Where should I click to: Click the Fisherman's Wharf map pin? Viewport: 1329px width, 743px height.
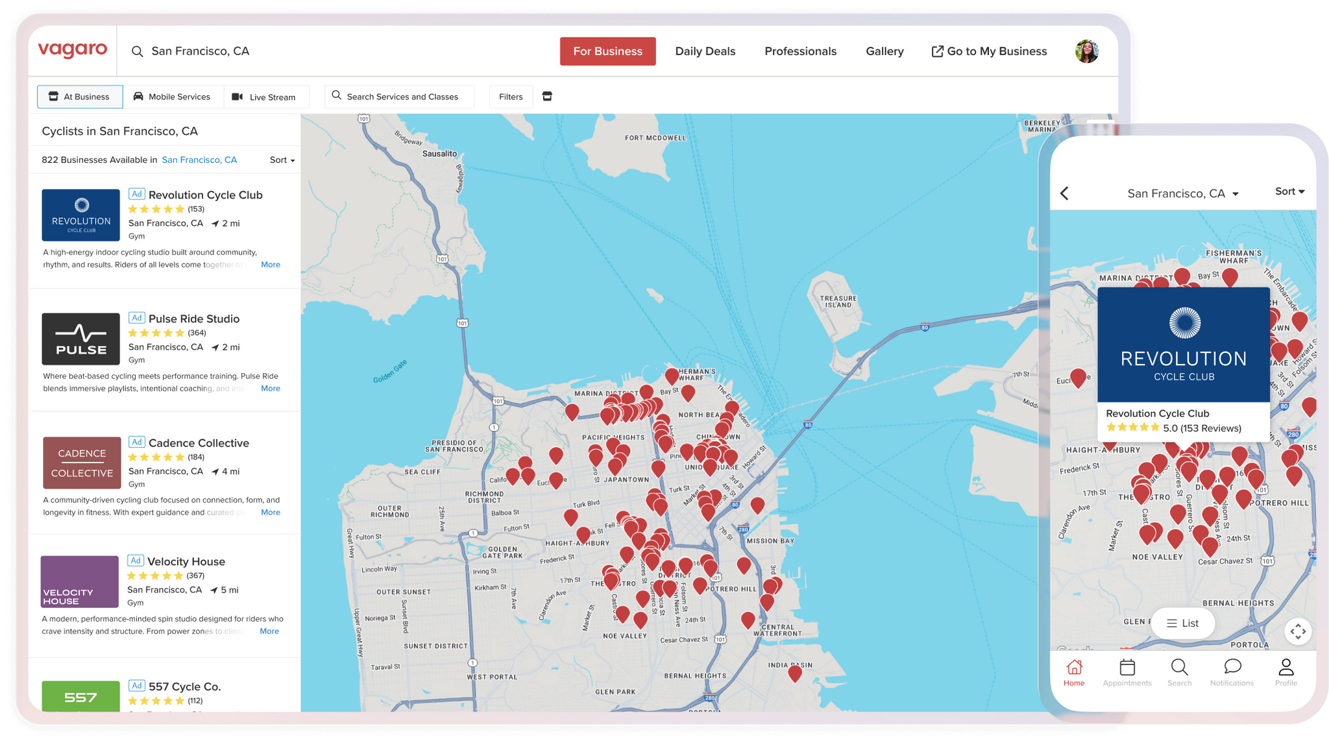tap(672, 375)
